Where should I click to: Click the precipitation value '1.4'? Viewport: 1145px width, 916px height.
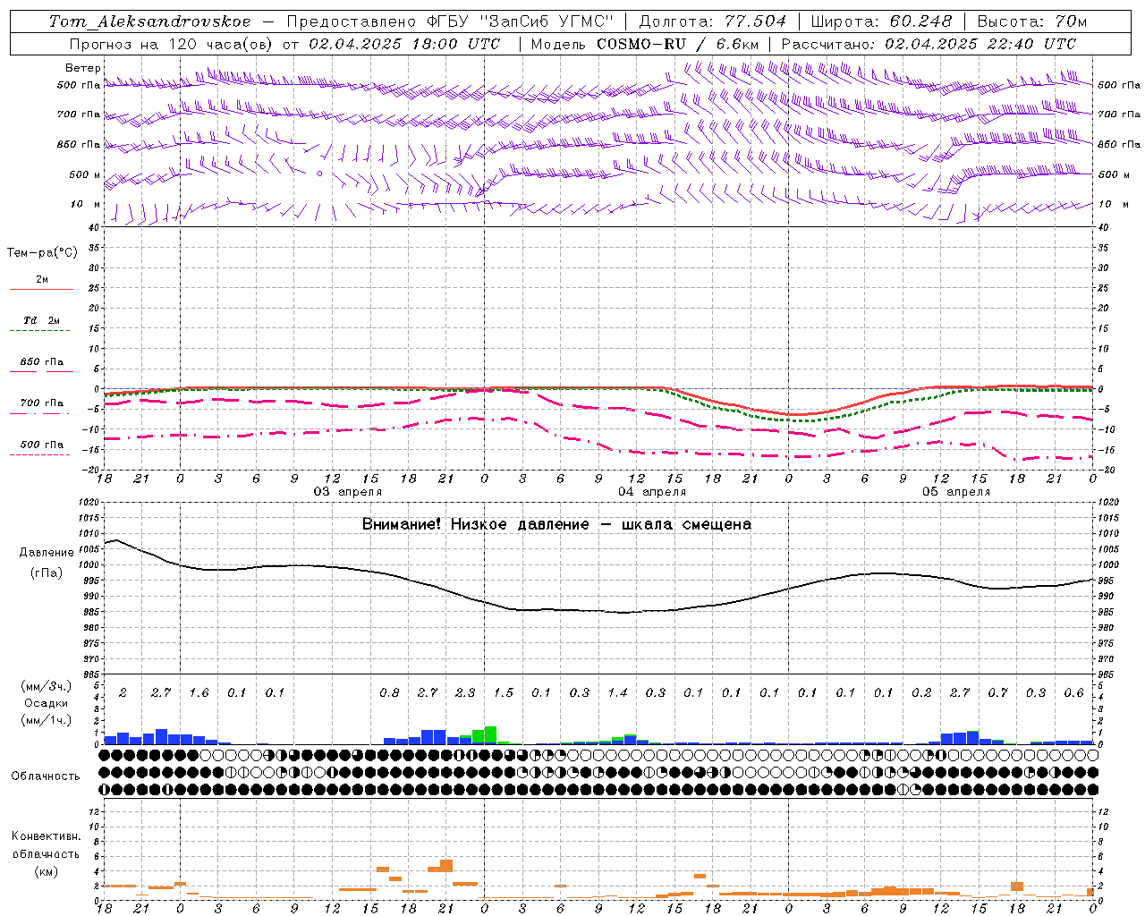617,693
